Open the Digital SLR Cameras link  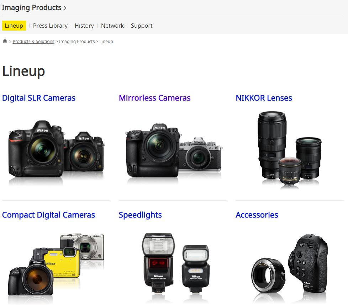[x=39, y=98]
